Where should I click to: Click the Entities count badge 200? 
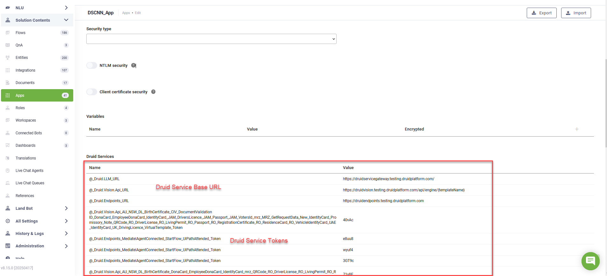click(64, 58)
